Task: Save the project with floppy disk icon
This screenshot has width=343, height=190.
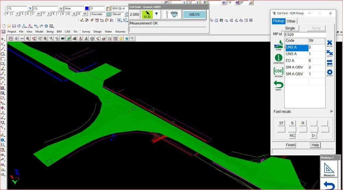Action: tap(14, 26)
